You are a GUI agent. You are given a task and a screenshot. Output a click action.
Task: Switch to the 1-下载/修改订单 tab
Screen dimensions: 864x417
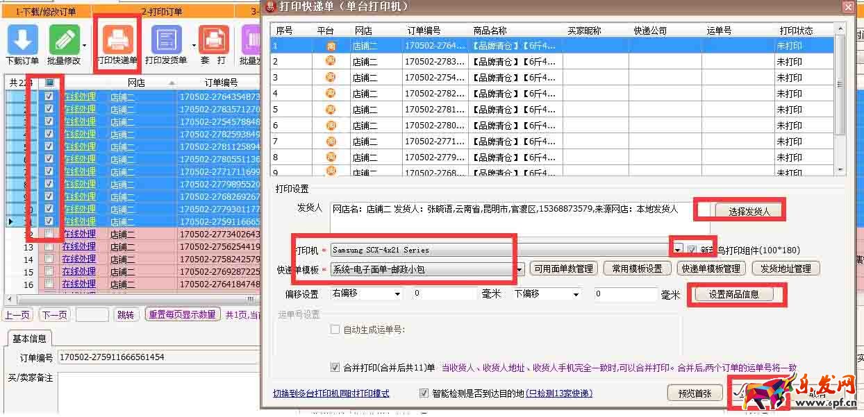(x=46, y=11)
